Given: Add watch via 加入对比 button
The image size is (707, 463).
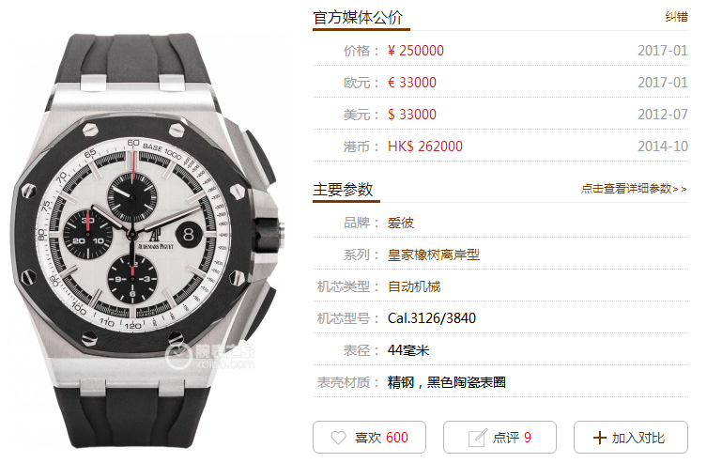Looking at the screenshot, I should pos(631,438).
